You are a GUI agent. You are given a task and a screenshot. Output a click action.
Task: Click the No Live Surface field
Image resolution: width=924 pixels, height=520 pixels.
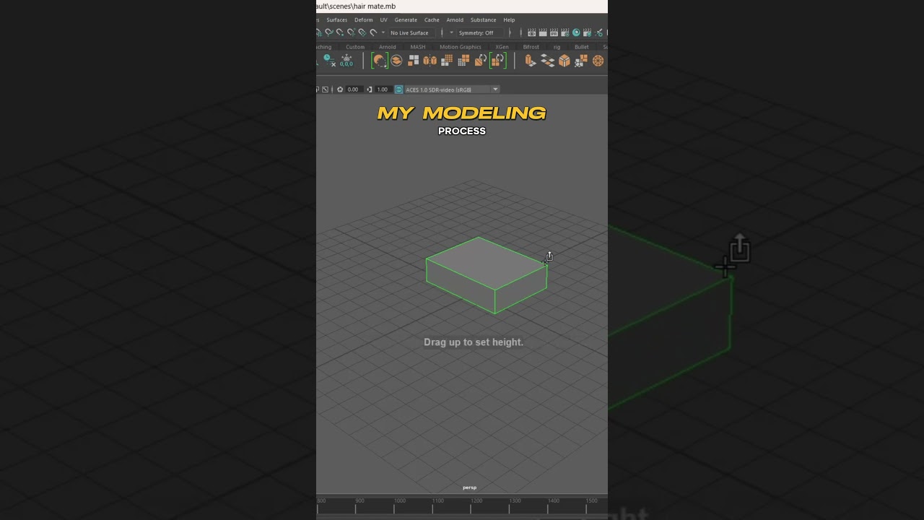pyautogui.click(x=411, y=32)
